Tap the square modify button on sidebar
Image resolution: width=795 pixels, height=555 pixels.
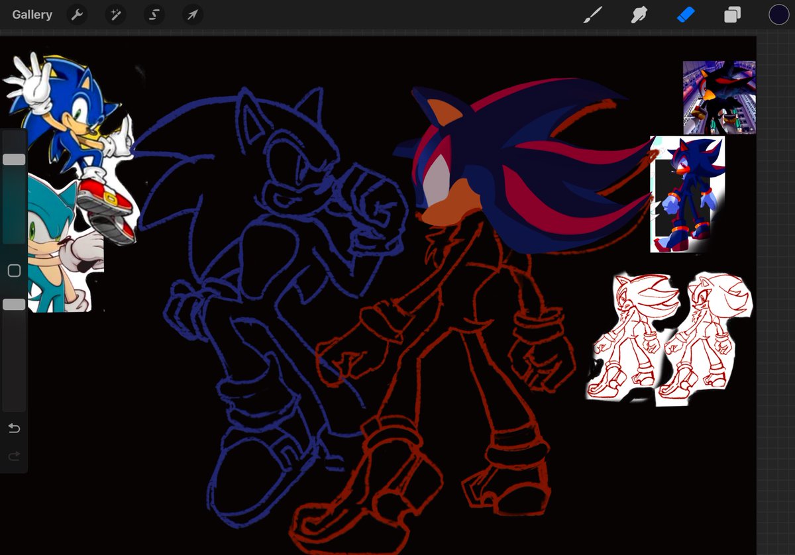(x=14, y=270)
